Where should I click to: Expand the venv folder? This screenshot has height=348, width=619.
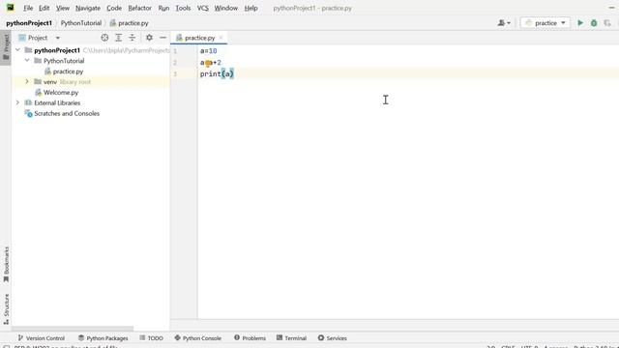[27, 81]
